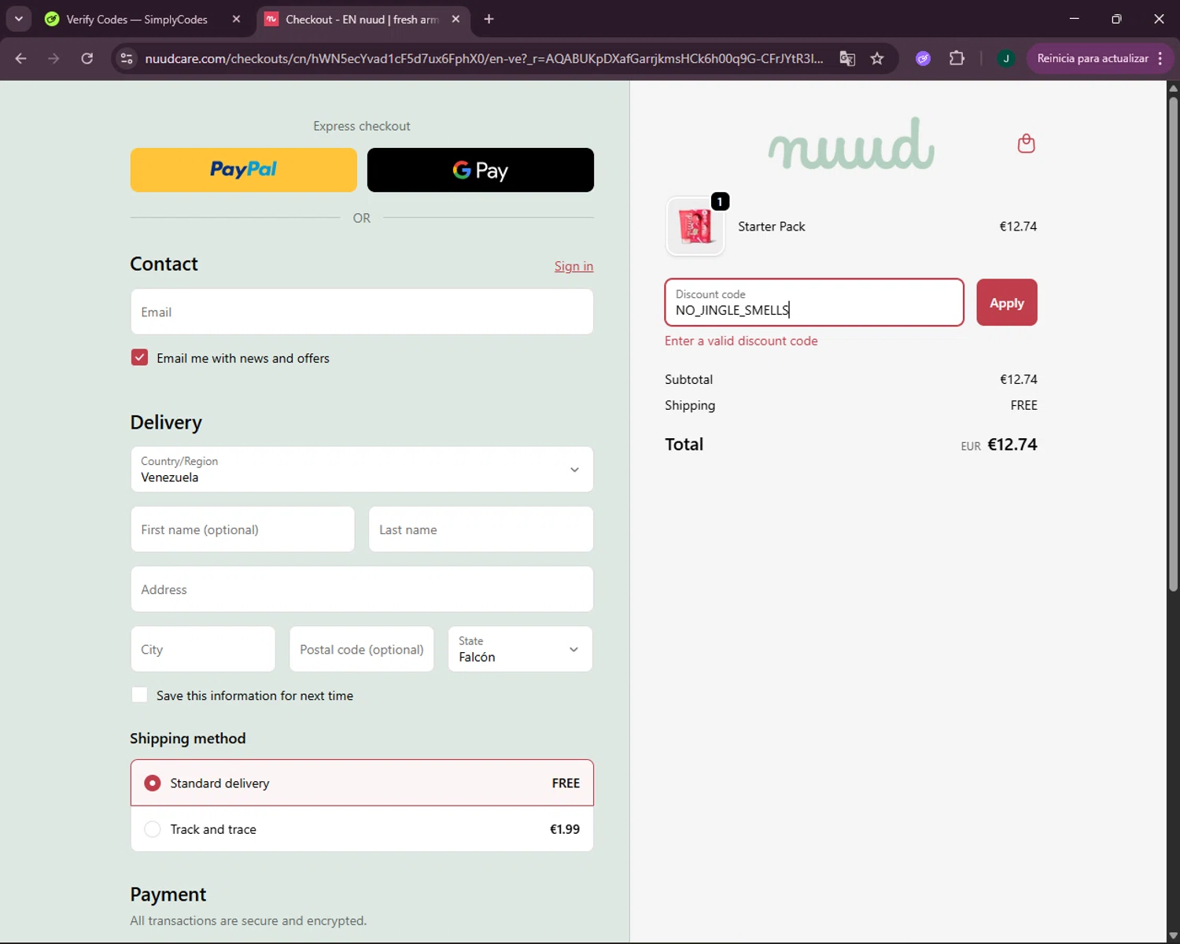
Task: Select Standard delivery shipping method
Action: 362,783
